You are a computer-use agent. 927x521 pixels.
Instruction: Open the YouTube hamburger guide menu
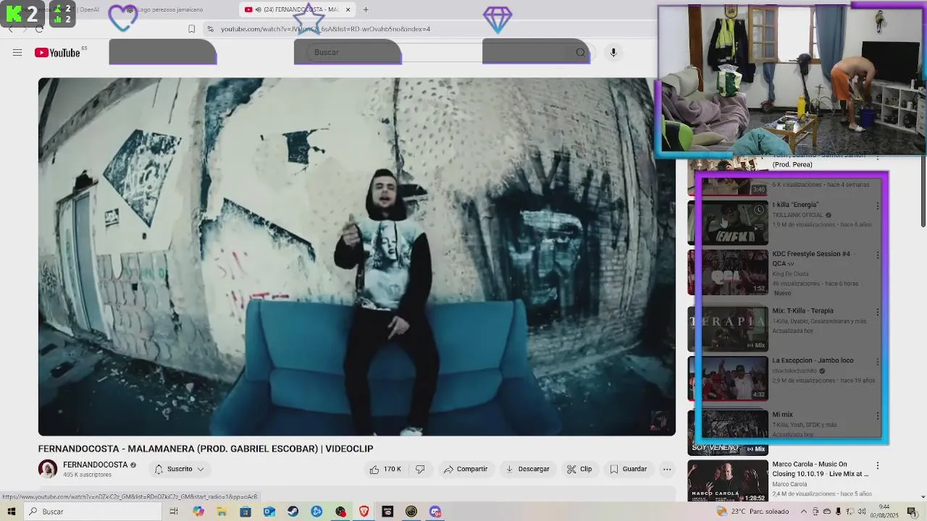pos(17,52)
